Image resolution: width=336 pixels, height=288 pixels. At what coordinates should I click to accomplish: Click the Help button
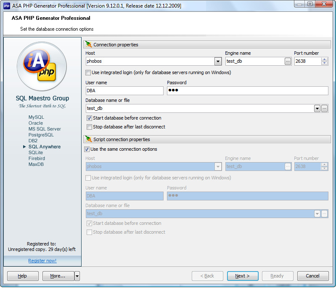pos(23,276)
